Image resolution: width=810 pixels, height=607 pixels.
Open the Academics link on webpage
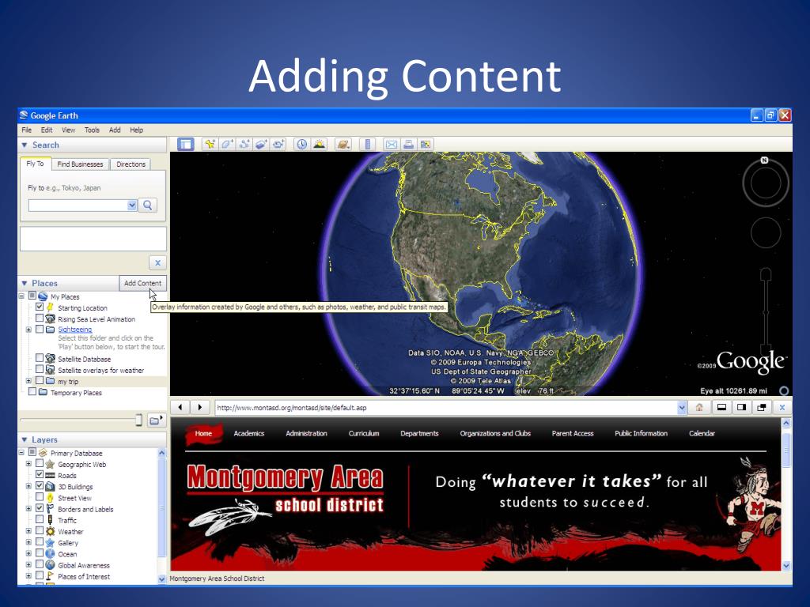pyautogui.click(x=249, y=433)
